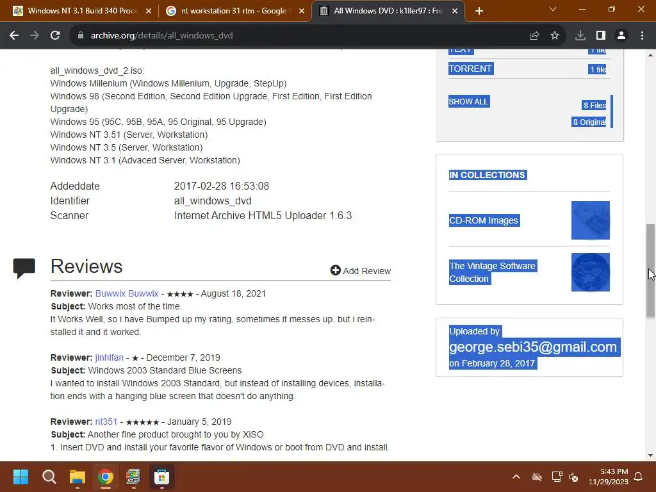Click Vintage Software Collection thumbnail
Viewport: 656px width, 492px height.
pyautogui.click(x=590, y=272)
